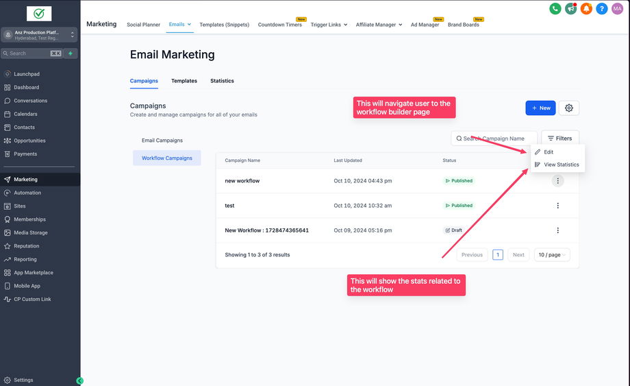Click the blue New button
Image resolution: width=630 pixels, height=386 pixels.
point(540,108)
